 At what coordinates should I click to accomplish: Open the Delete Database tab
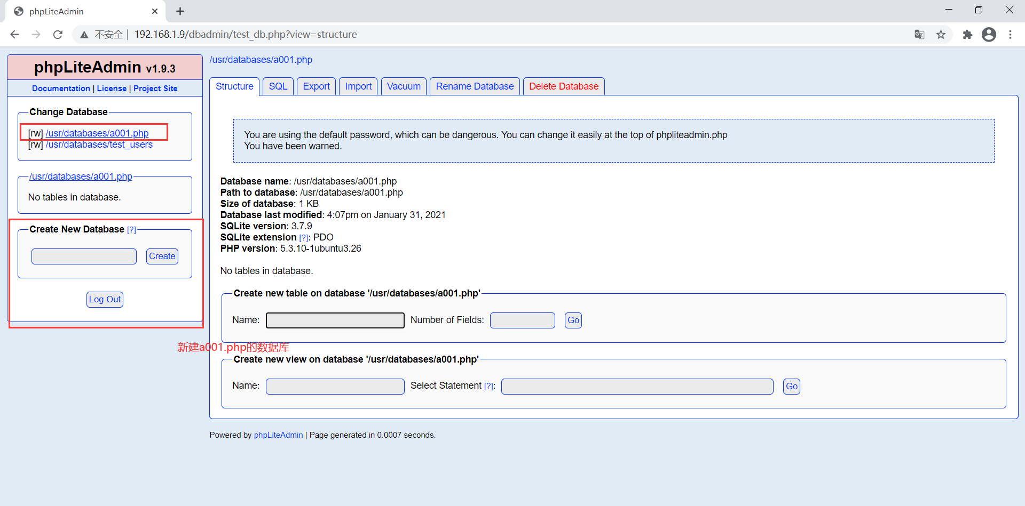(x=564, y=86)
